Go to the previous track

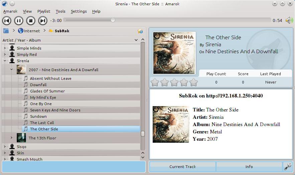(x=7, y=21)
